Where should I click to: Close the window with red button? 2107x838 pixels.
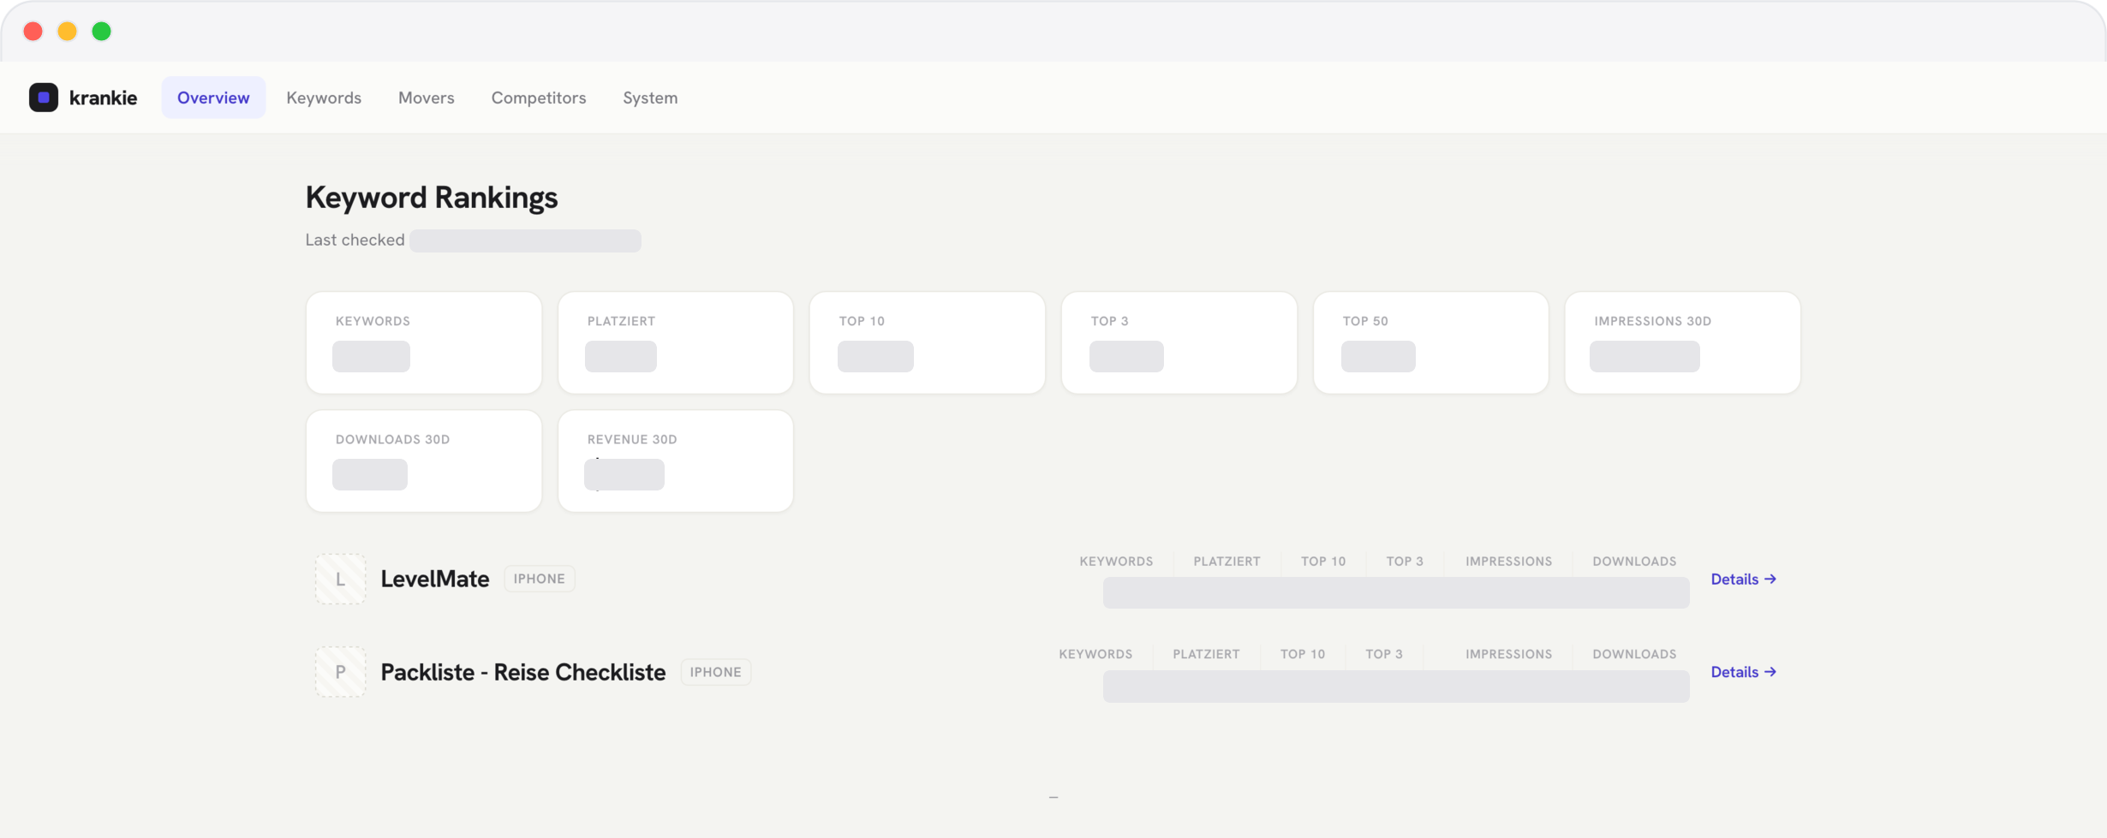33,32
